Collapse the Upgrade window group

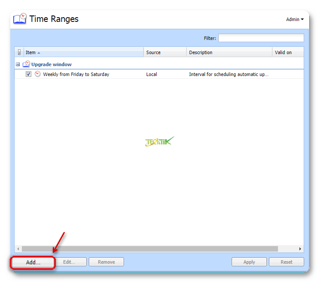pyautogui.click(x=18, y=64)
